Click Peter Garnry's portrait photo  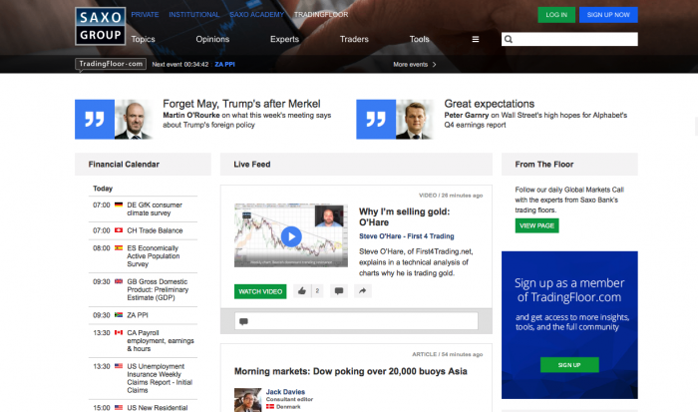tap(415, 120)
